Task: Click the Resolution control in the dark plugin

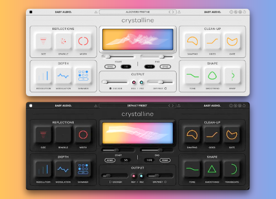Action: [x=43, y=169]
